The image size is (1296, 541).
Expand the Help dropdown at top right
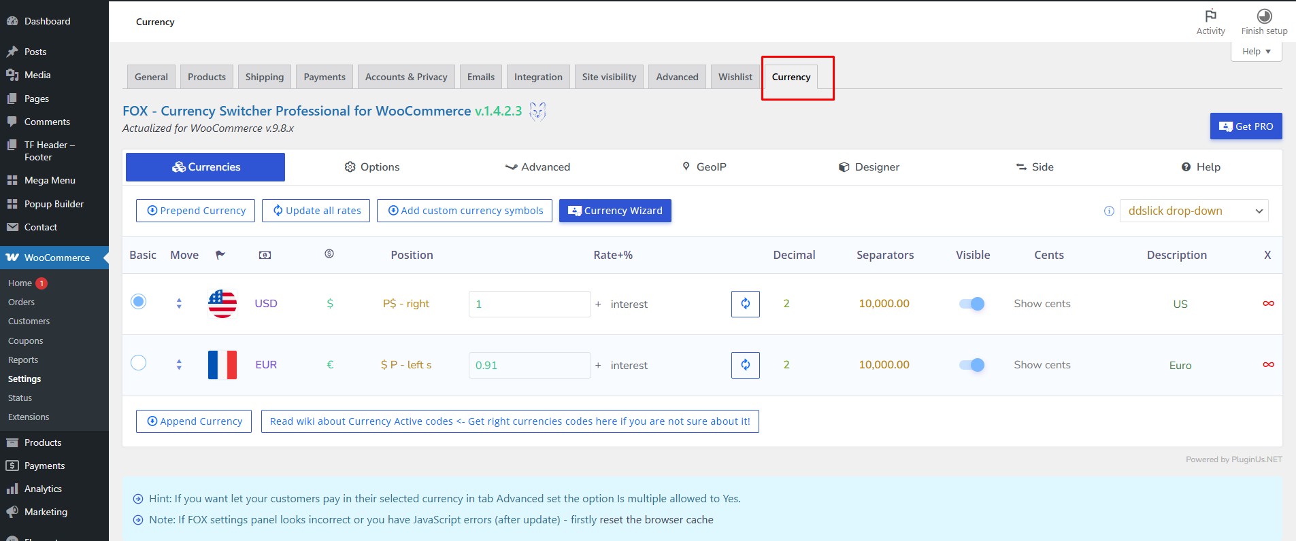tap(1256, 51)
